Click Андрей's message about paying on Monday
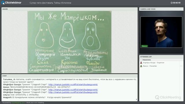Screen dimensions: 185x104 click(x=37, y=97)
